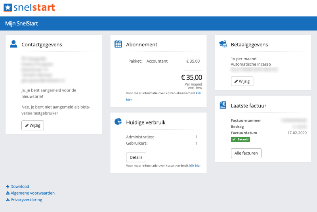Click the Betaalgegevens card icon
Viewport: 317px width, 212px height.
tap(223, 44)
